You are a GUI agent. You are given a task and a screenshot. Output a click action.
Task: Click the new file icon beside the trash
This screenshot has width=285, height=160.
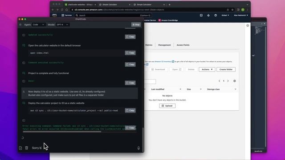(x=20, y=148)
